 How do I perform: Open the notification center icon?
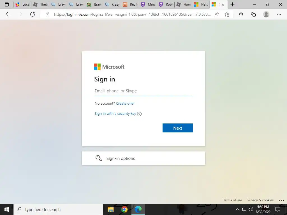278,209
